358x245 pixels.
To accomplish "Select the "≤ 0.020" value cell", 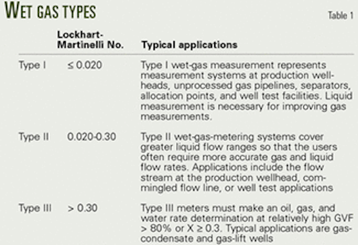I will 85,65.
